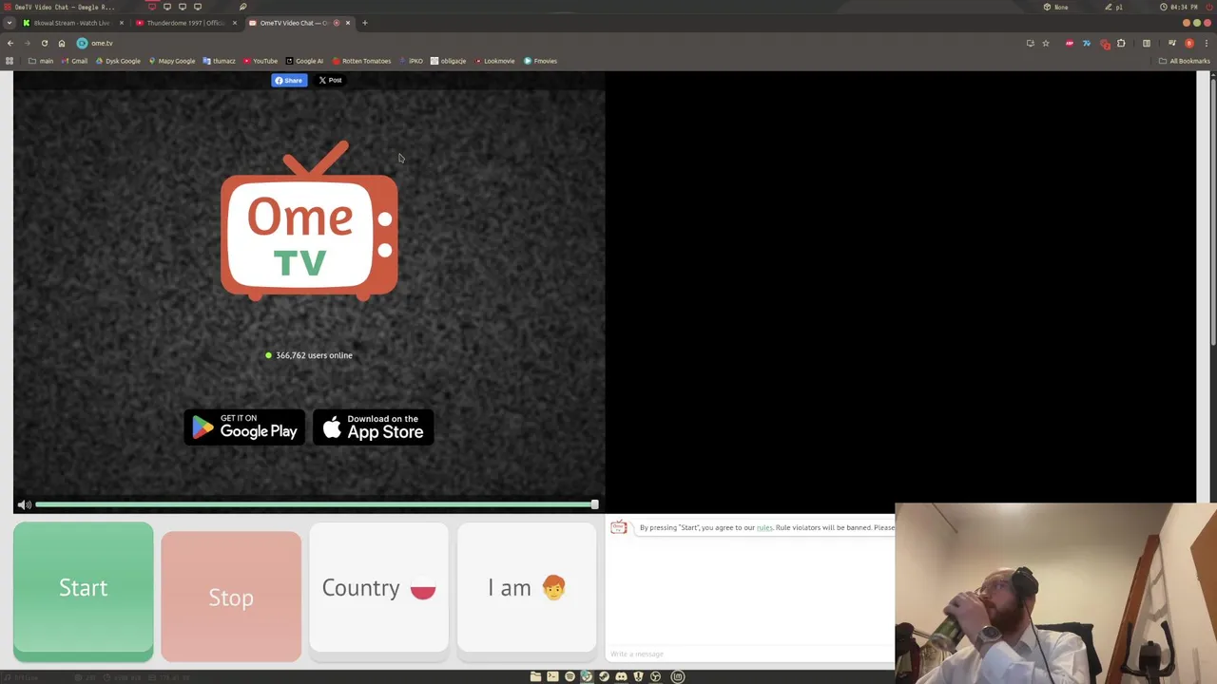Click the Facebook Share button
The image size is (1217, 684).
[289, 80]
